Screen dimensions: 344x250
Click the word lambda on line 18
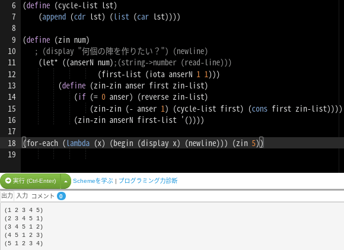pos(78,143)
